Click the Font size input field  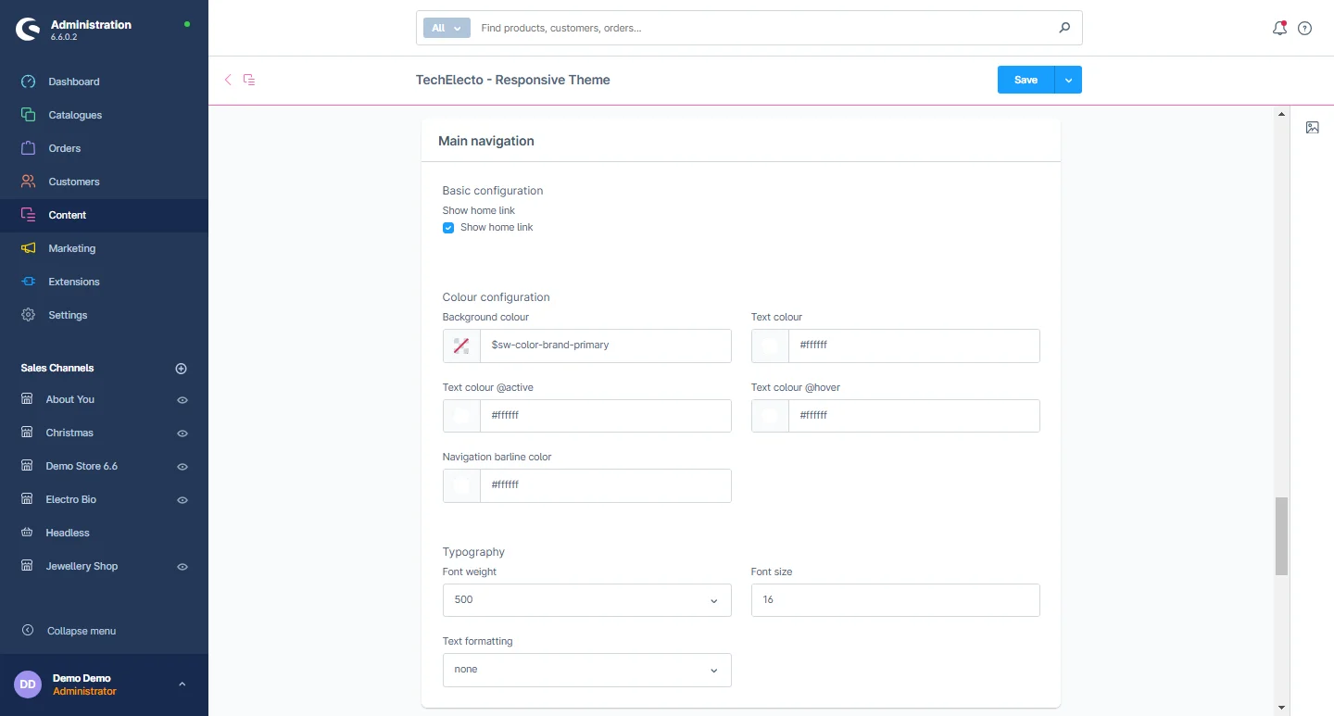coord(894,600)
